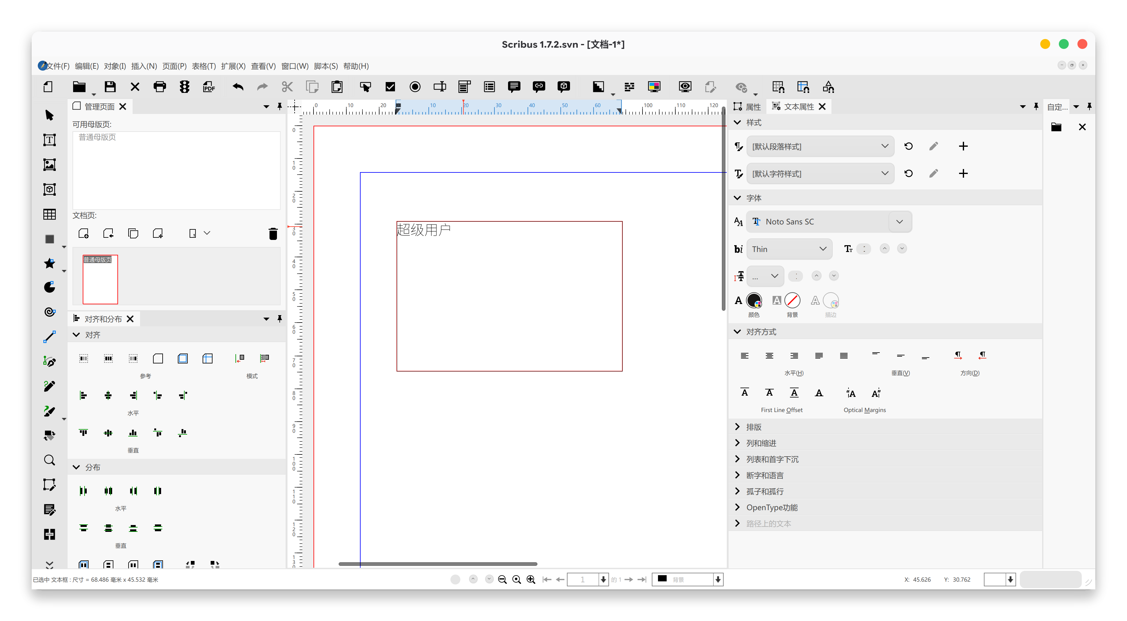Screen dimensions: 1127x621
Task: Click the text 颜色 color swatch
Action: (754, 301)
